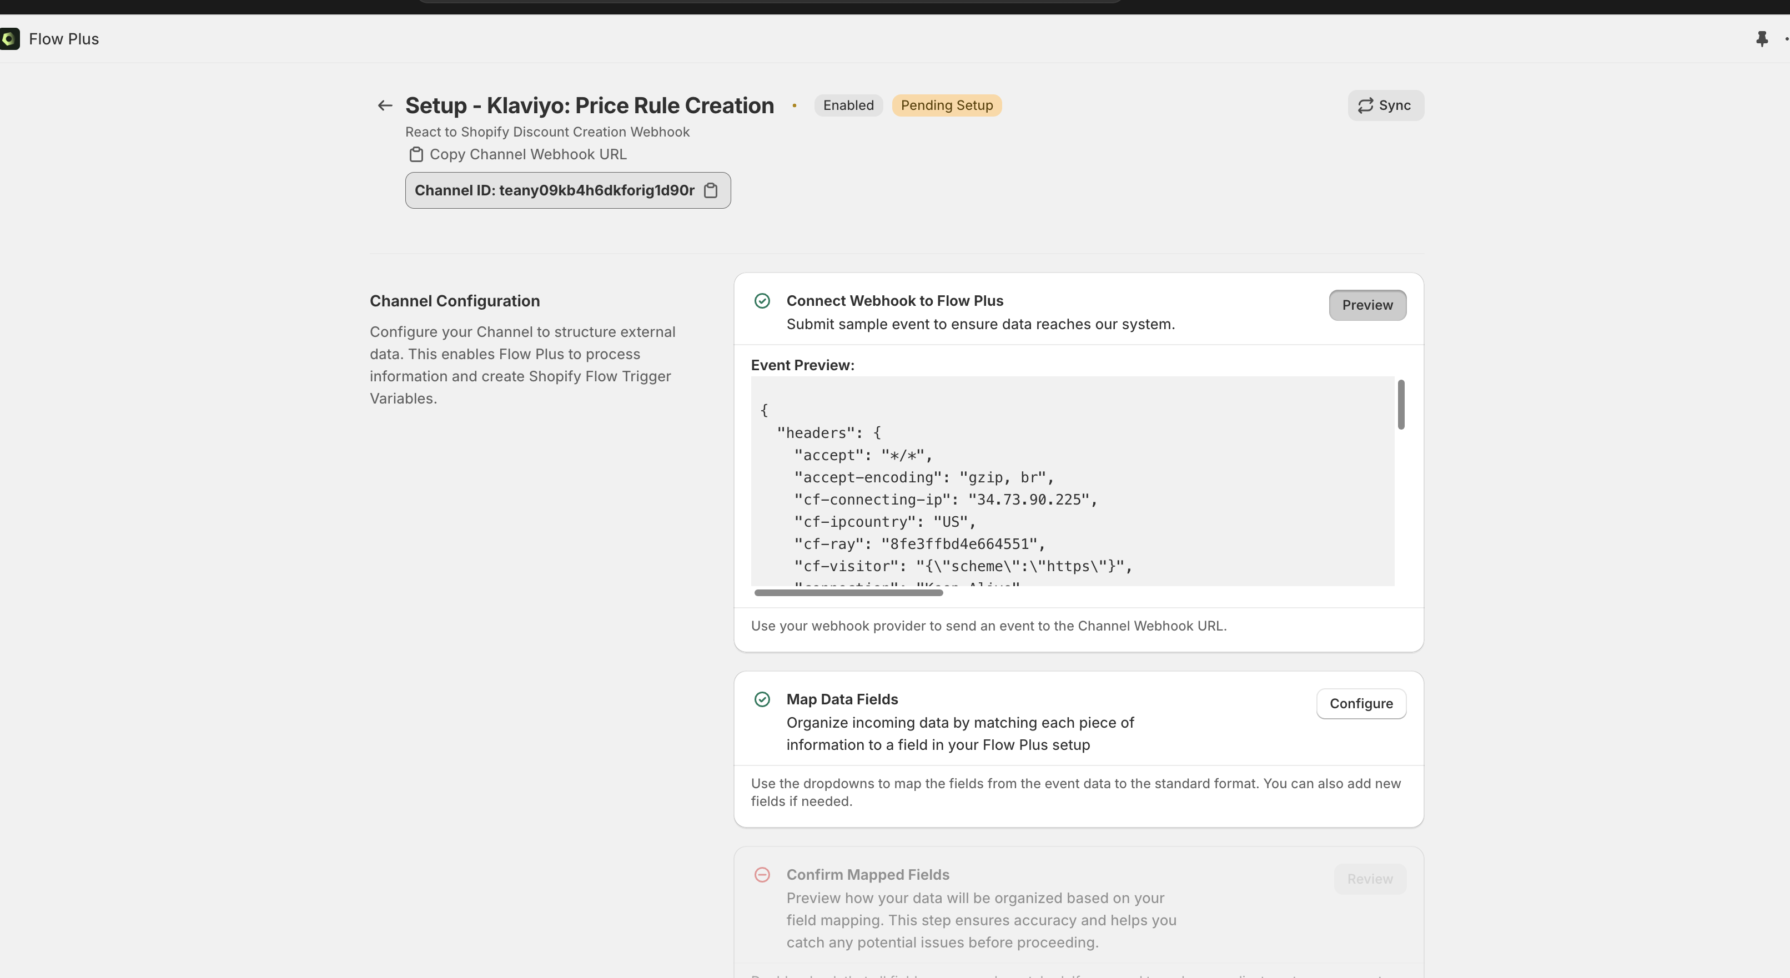Click the red minus icon for Confirm Mapped Fields
Image resolution: width=1790 pixels, height=978 pixels.
click(x=762, y=875)
